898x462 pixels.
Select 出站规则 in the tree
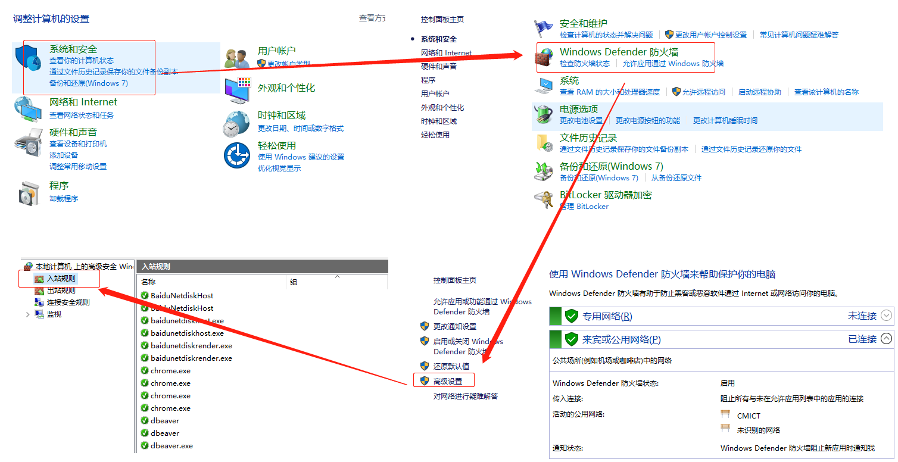(61, 290)
